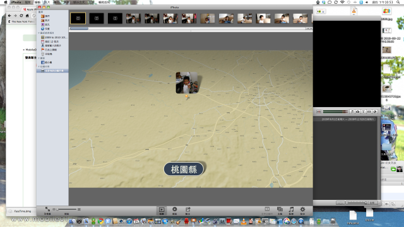Open slideshow Settings gear in iPhoto toolbar
The width and height of the screenshot is (404, 227).
pyautogui.click(x=302, y=211)
